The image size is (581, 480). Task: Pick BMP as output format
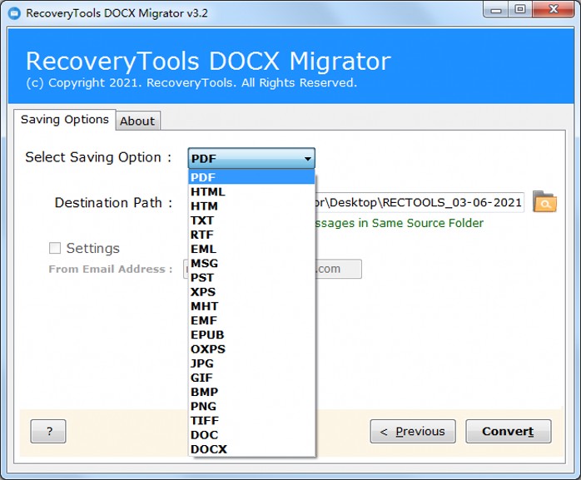click(x=251, y=392)
